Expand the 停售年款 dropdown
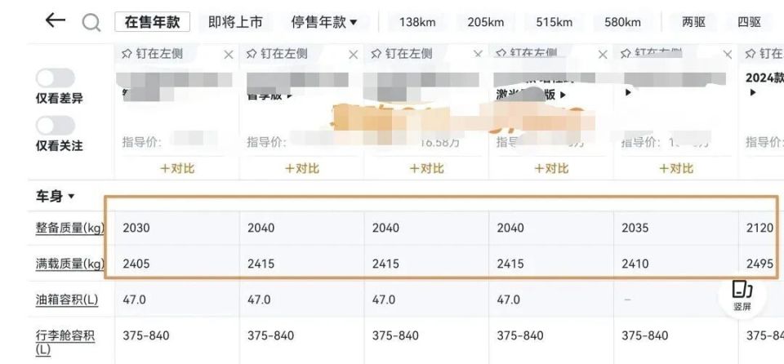 pos(324,22)
